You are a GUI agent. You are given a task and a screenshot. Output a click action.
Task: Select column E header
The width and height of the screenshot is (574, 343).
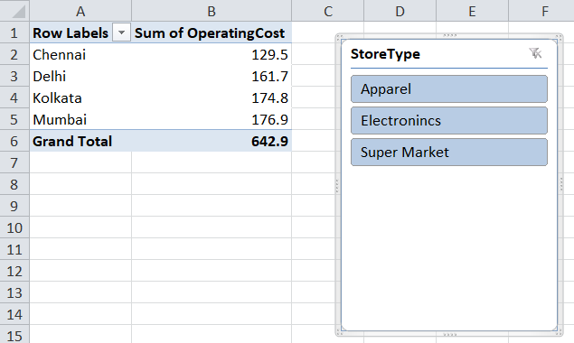pos(472,11)
